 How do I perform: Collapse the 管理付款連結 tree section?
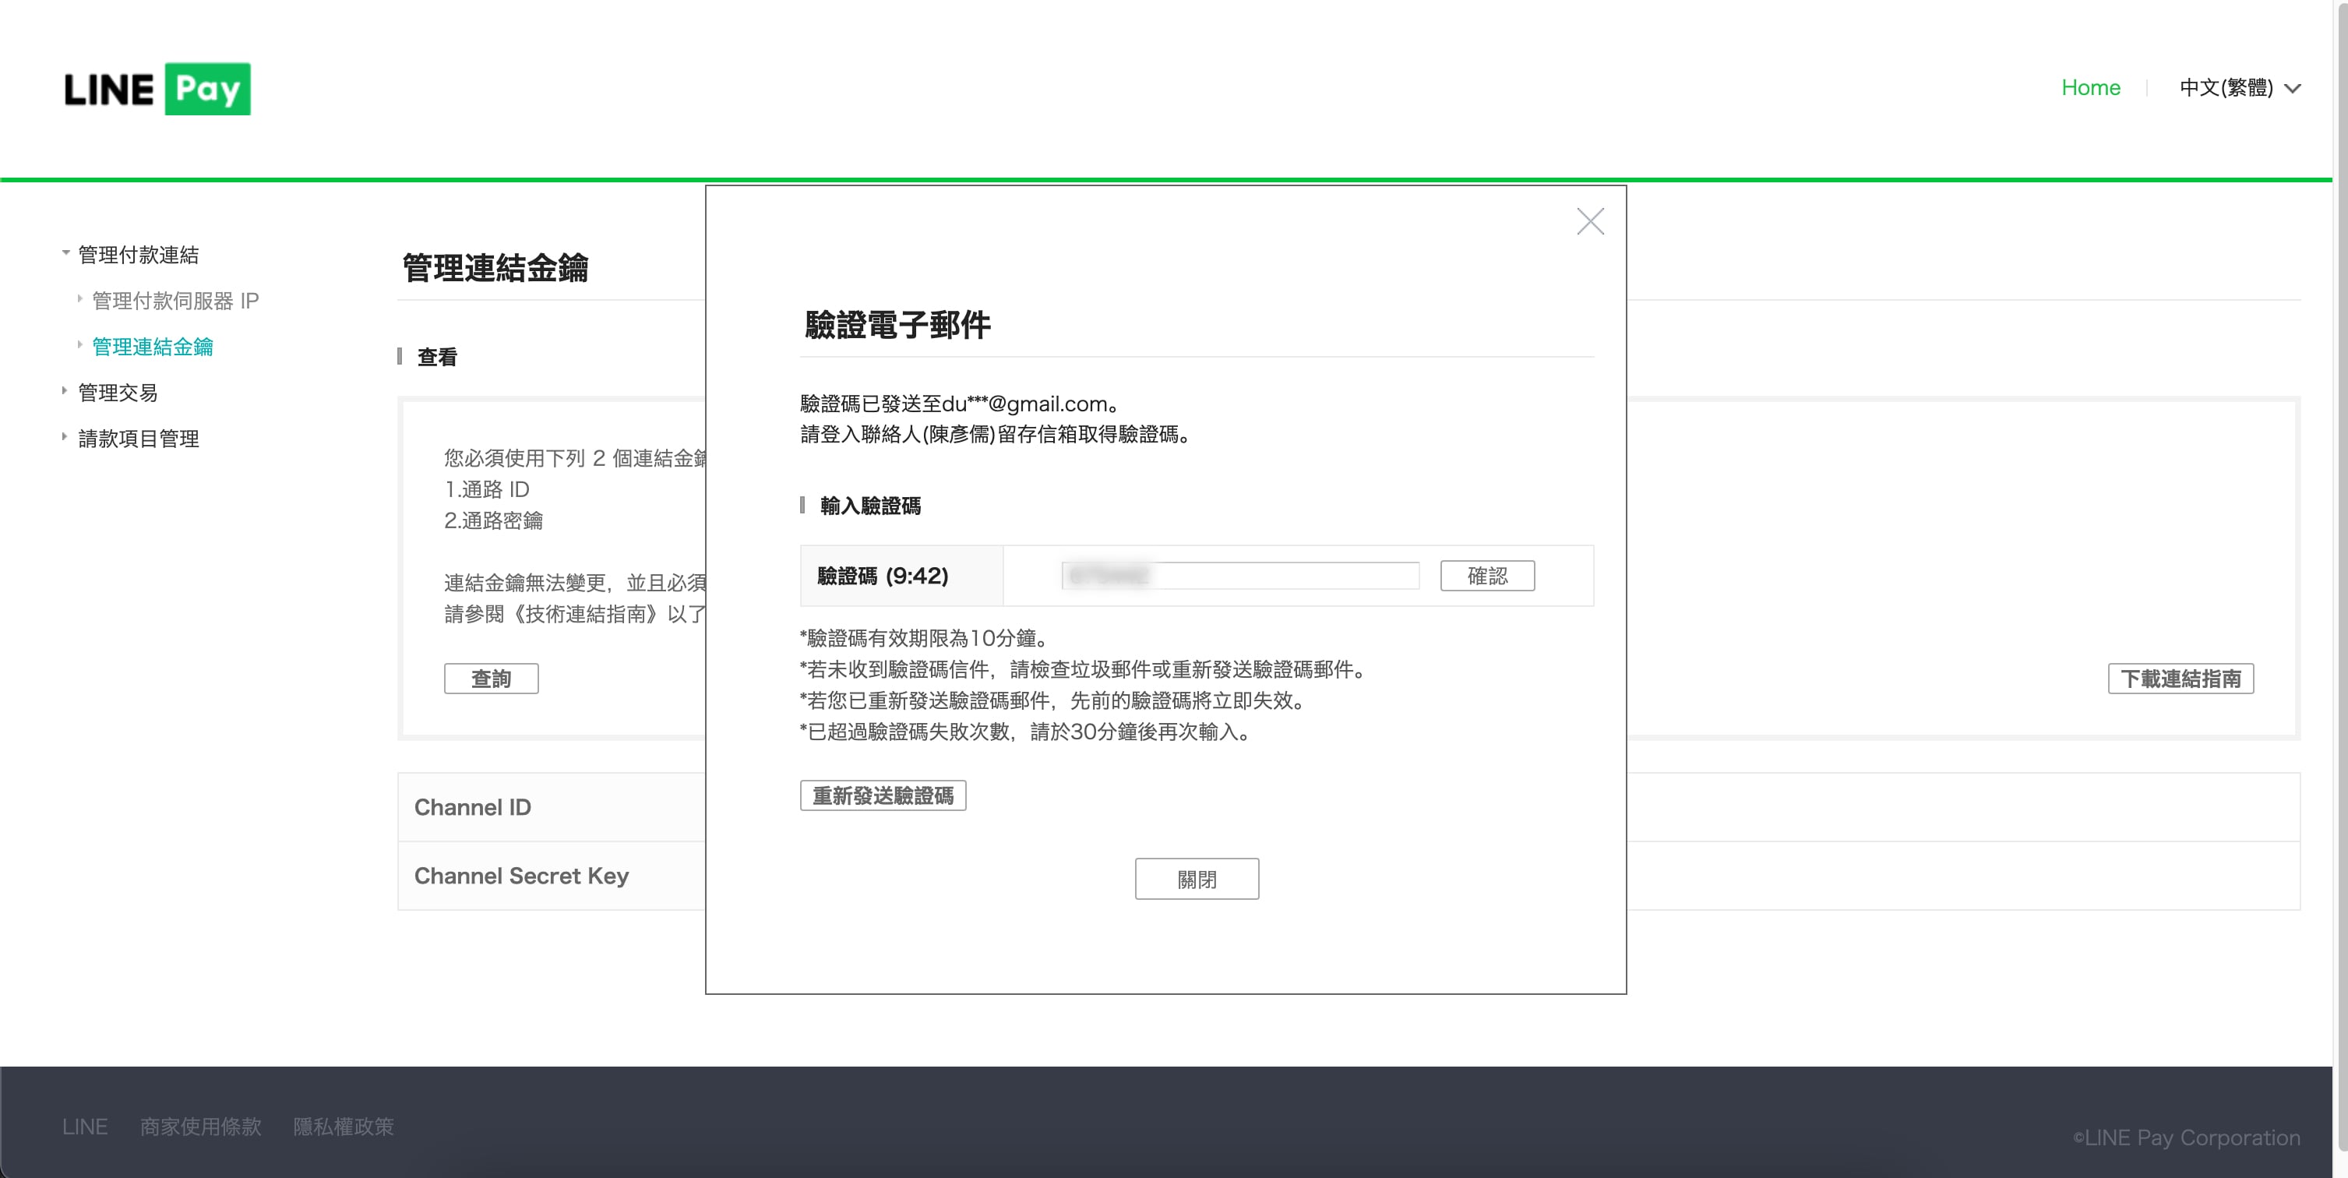66,253
